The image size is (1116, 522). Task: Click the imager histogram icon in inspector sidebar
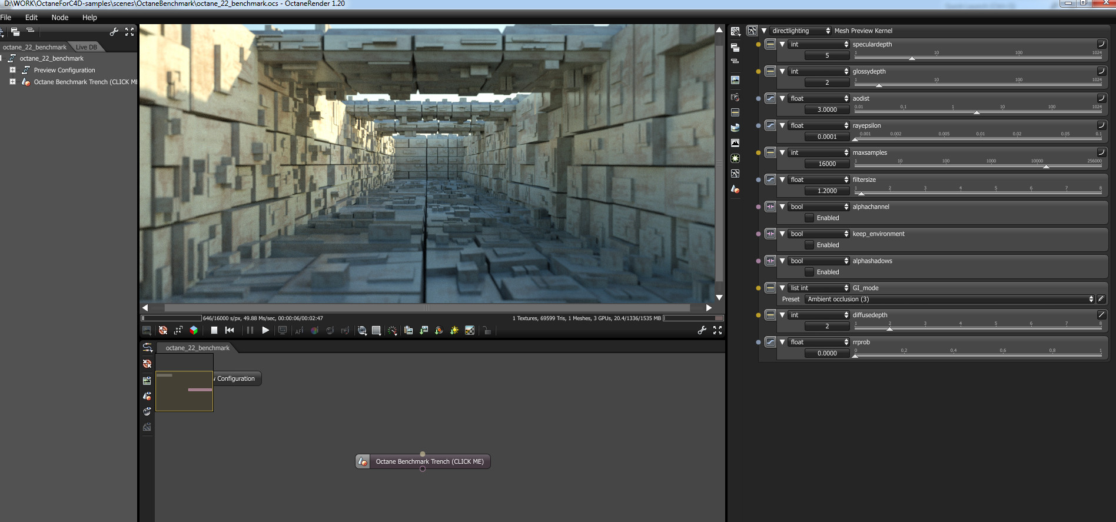[735, 143]
